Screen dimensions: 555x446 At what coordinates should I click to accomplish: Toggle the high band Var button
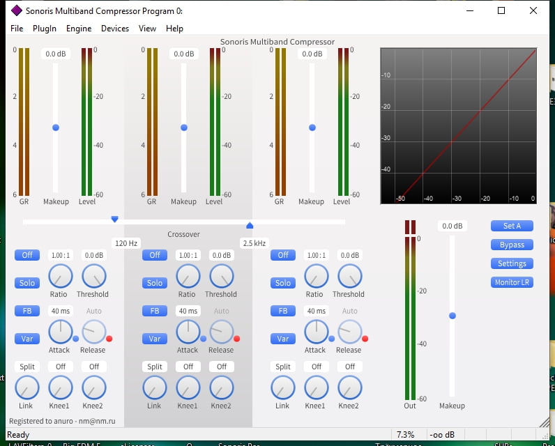tap(283, 339)
